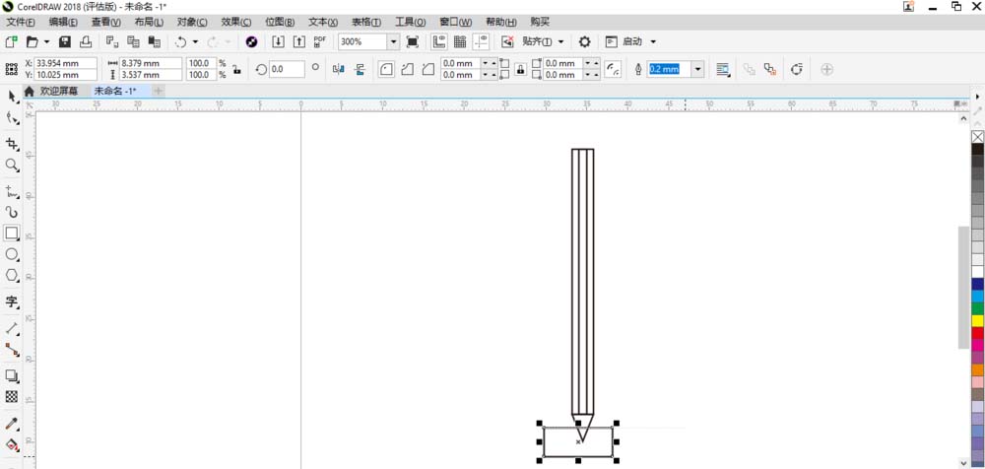Select the Freehand curve tool
This screenshot has height=469, width=985.
(12, 191)
